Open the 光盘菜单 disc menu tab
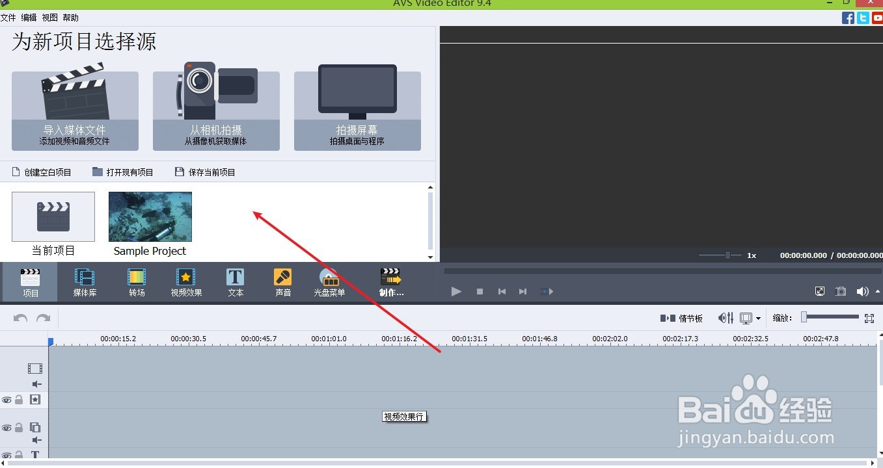The width and height of the screenshot is (883, 468). click(329, 282)
